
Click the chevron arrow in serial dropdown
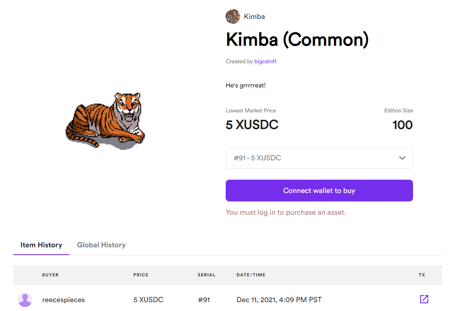tap(402, 158)
